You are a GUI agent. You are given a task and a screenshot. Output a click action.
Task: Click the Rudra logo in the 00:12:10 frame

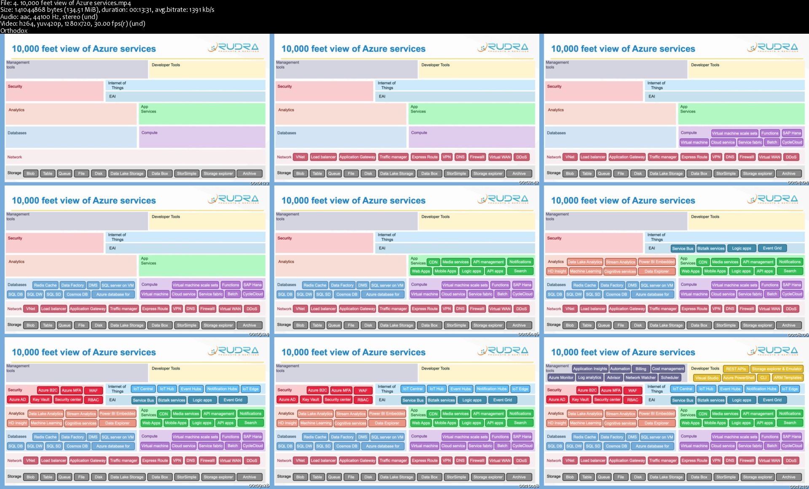point(773,351)
